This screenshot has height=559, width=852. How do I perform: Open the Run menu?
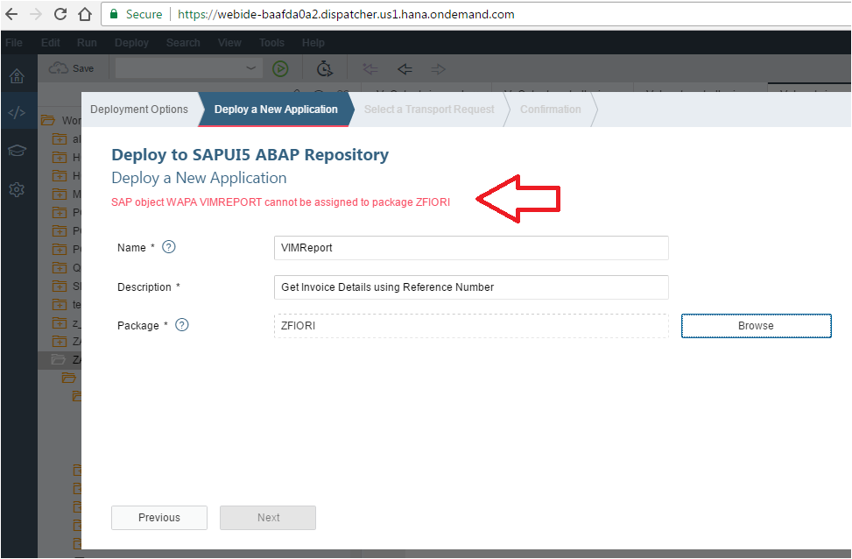[87, 42]
